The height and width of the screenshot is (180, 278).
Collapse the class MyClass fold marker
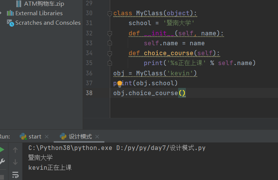[x=110, y=13]
